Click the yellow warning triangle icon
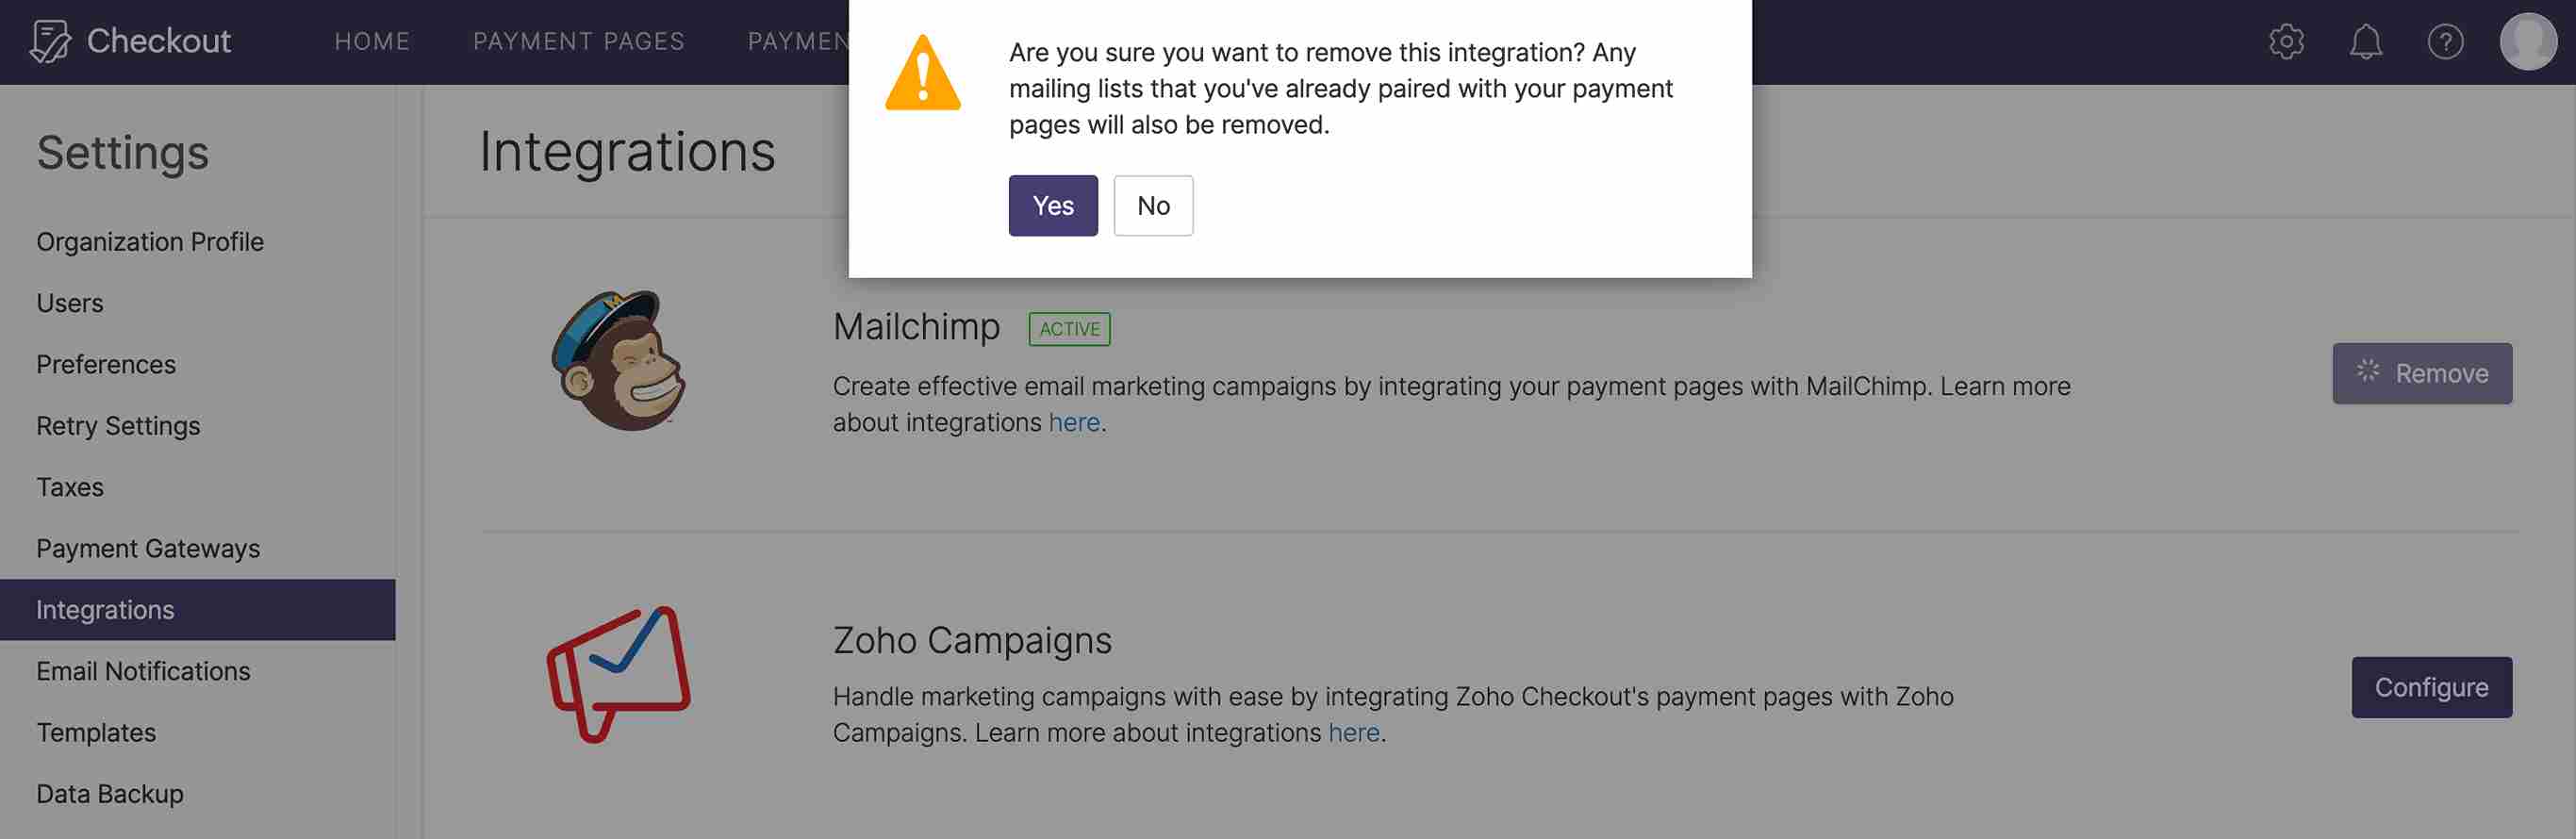Viewport: 2576px width, 839px height. (922, 74)
